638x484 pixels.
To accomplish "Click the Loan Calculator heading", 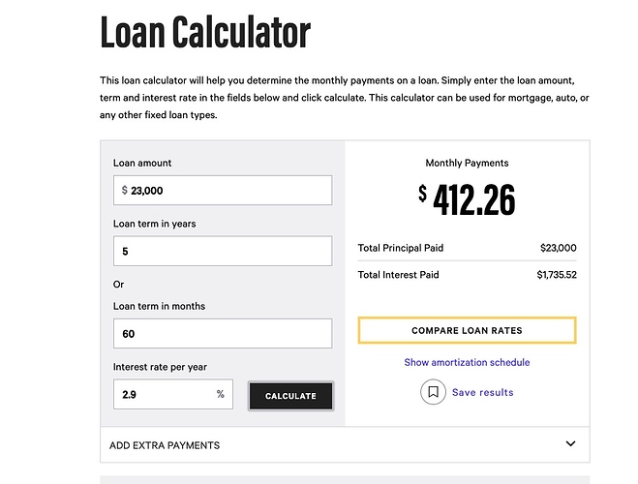I will click(x=205, y=32).
